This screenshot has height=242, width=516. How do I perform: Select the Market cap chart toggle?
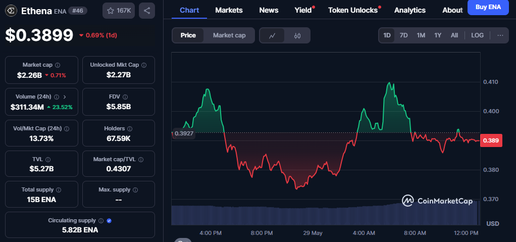point(229,35)
